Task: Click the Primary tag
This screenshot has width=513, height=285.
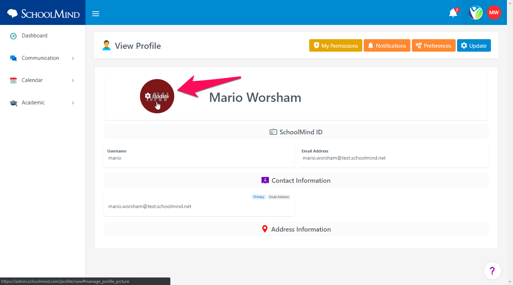Action: [259, 197]
